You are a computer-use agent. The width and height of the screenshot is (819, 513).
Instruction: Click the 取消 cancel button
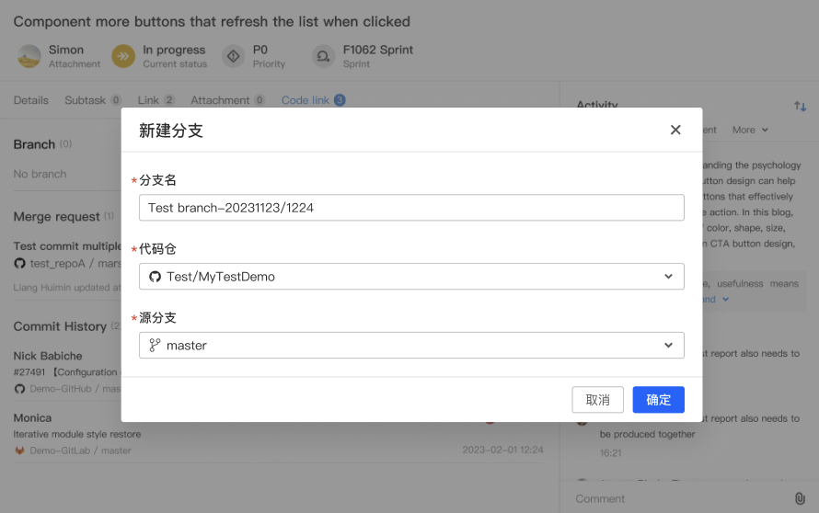[x=597, y=400]
